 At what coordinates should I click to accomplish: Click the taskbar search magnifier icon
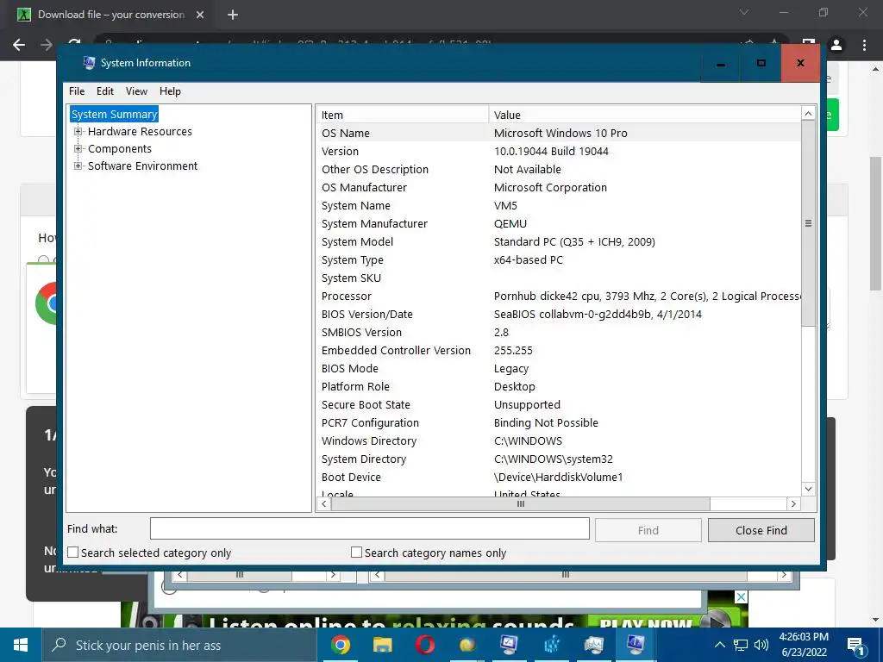(59, 645)
